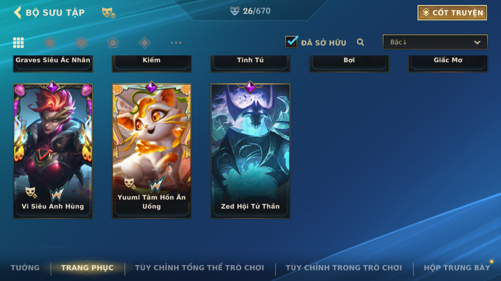Open the Bậc sort dropdown
The image size is (501, 281).
[x=435, y=42]
